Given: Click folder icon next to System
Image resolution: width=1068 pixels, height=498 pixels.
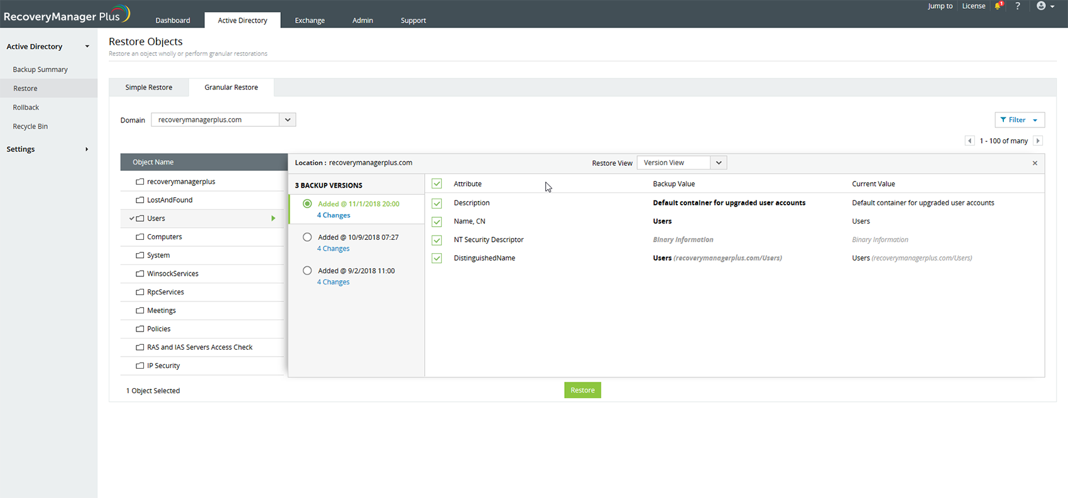Looking at the screenshot, I should click(140, 255).
